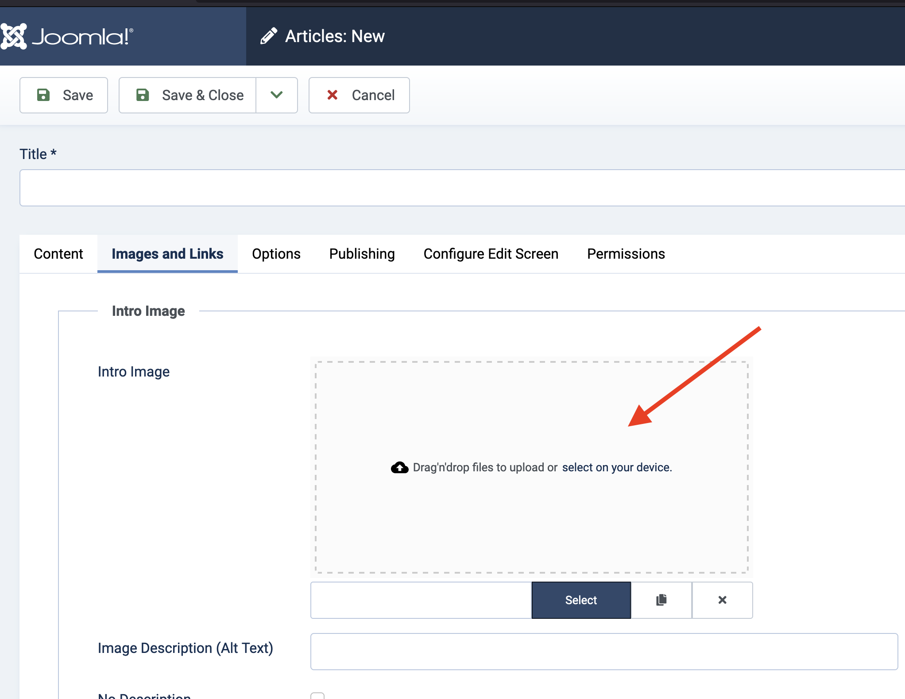Click the pencil icon beside Articles: New
The image size is (905, 699).
(x=269, y=36)
